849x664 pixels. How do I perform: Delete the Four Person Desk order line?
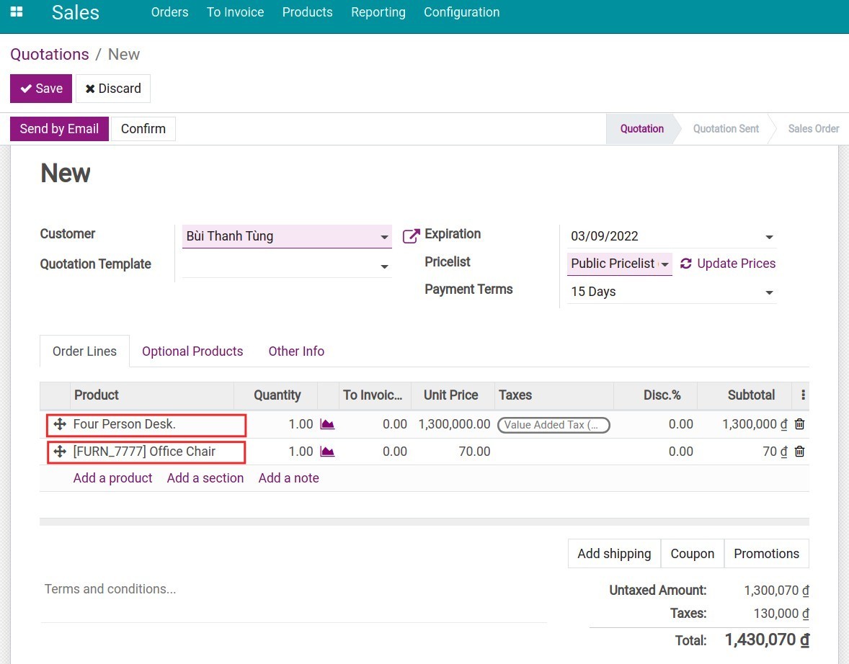pyautogui.click(x=799, y=424)
